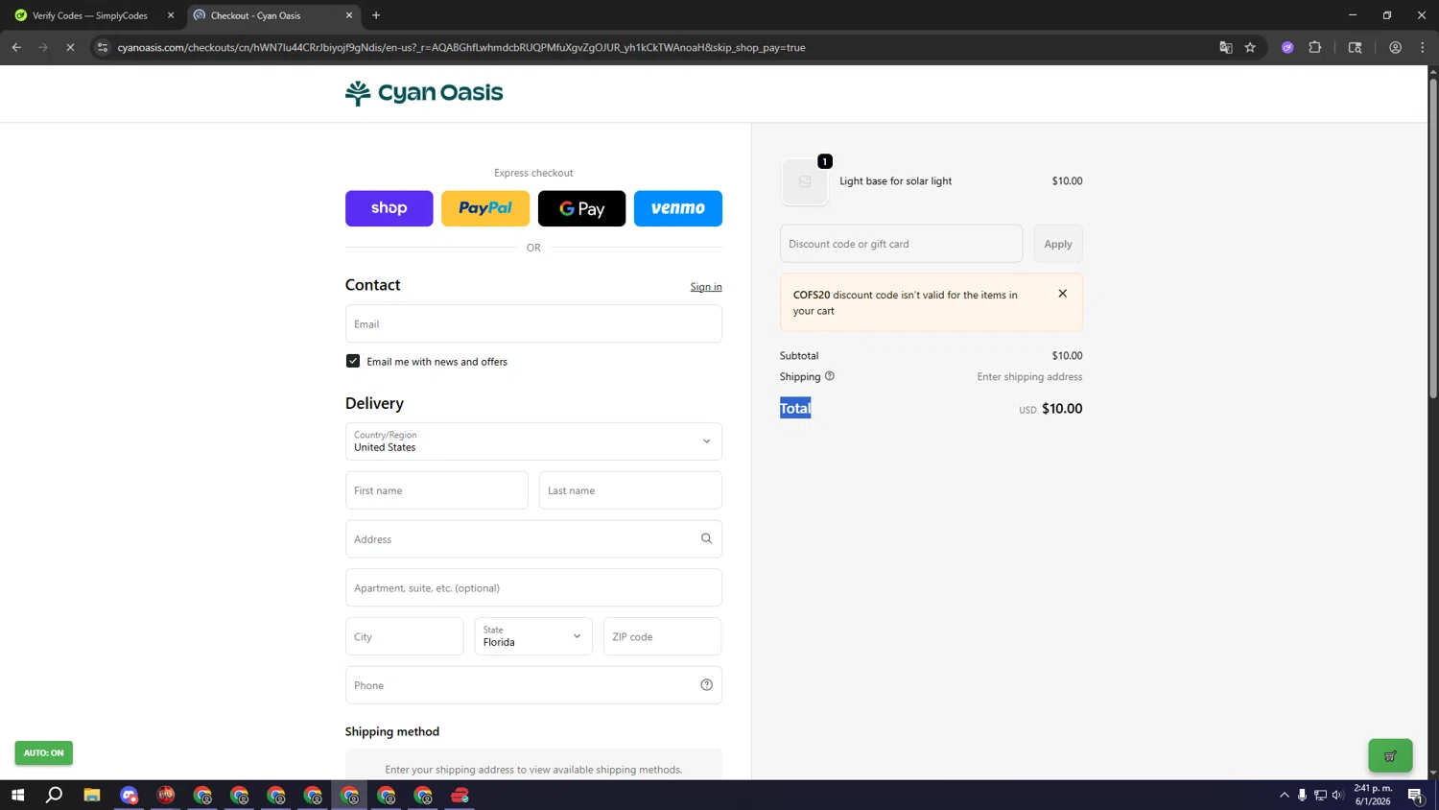Apply the discount code
The image size is (1439, 810).
pyautogui.click(x=1058, y=244)
